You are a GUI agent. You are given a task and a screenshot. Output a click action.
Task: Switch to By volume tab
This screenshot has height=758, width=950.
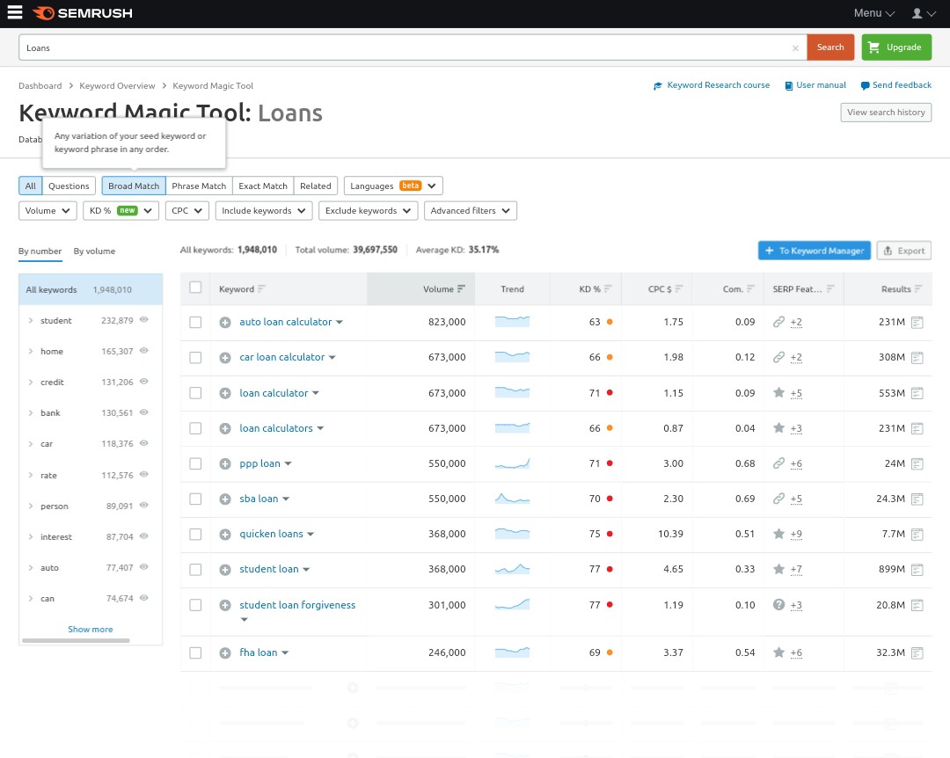(x=94, y=251)
